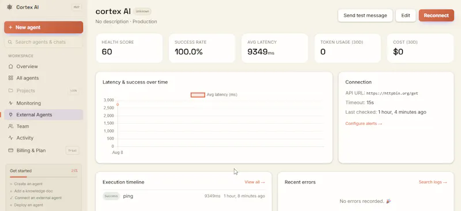
Task: Click the Edit button
Action: point(406,16)
